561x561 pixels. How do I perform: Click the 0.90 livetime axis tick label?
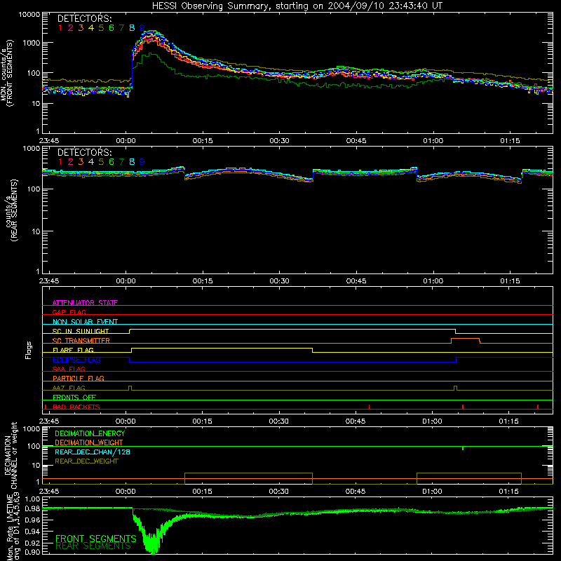tap(32, 552)
